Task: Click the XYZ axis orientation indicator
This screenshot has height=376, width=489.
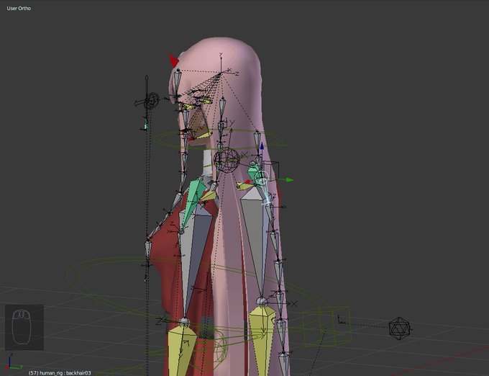Action: pyautogui.click(x=14, y=362)
